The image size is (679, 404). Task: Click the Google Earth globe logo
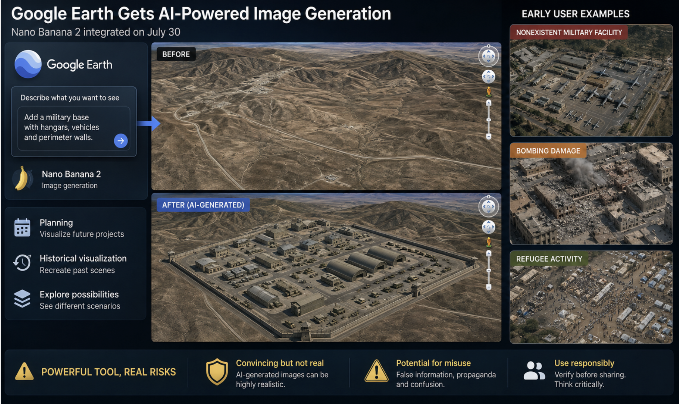[x=28, y=64]
